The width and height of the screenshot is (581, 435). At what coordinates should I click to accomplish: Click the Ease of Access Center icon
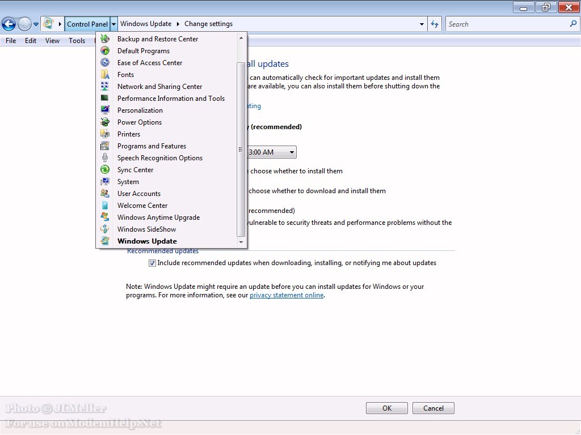coord(105,62)
